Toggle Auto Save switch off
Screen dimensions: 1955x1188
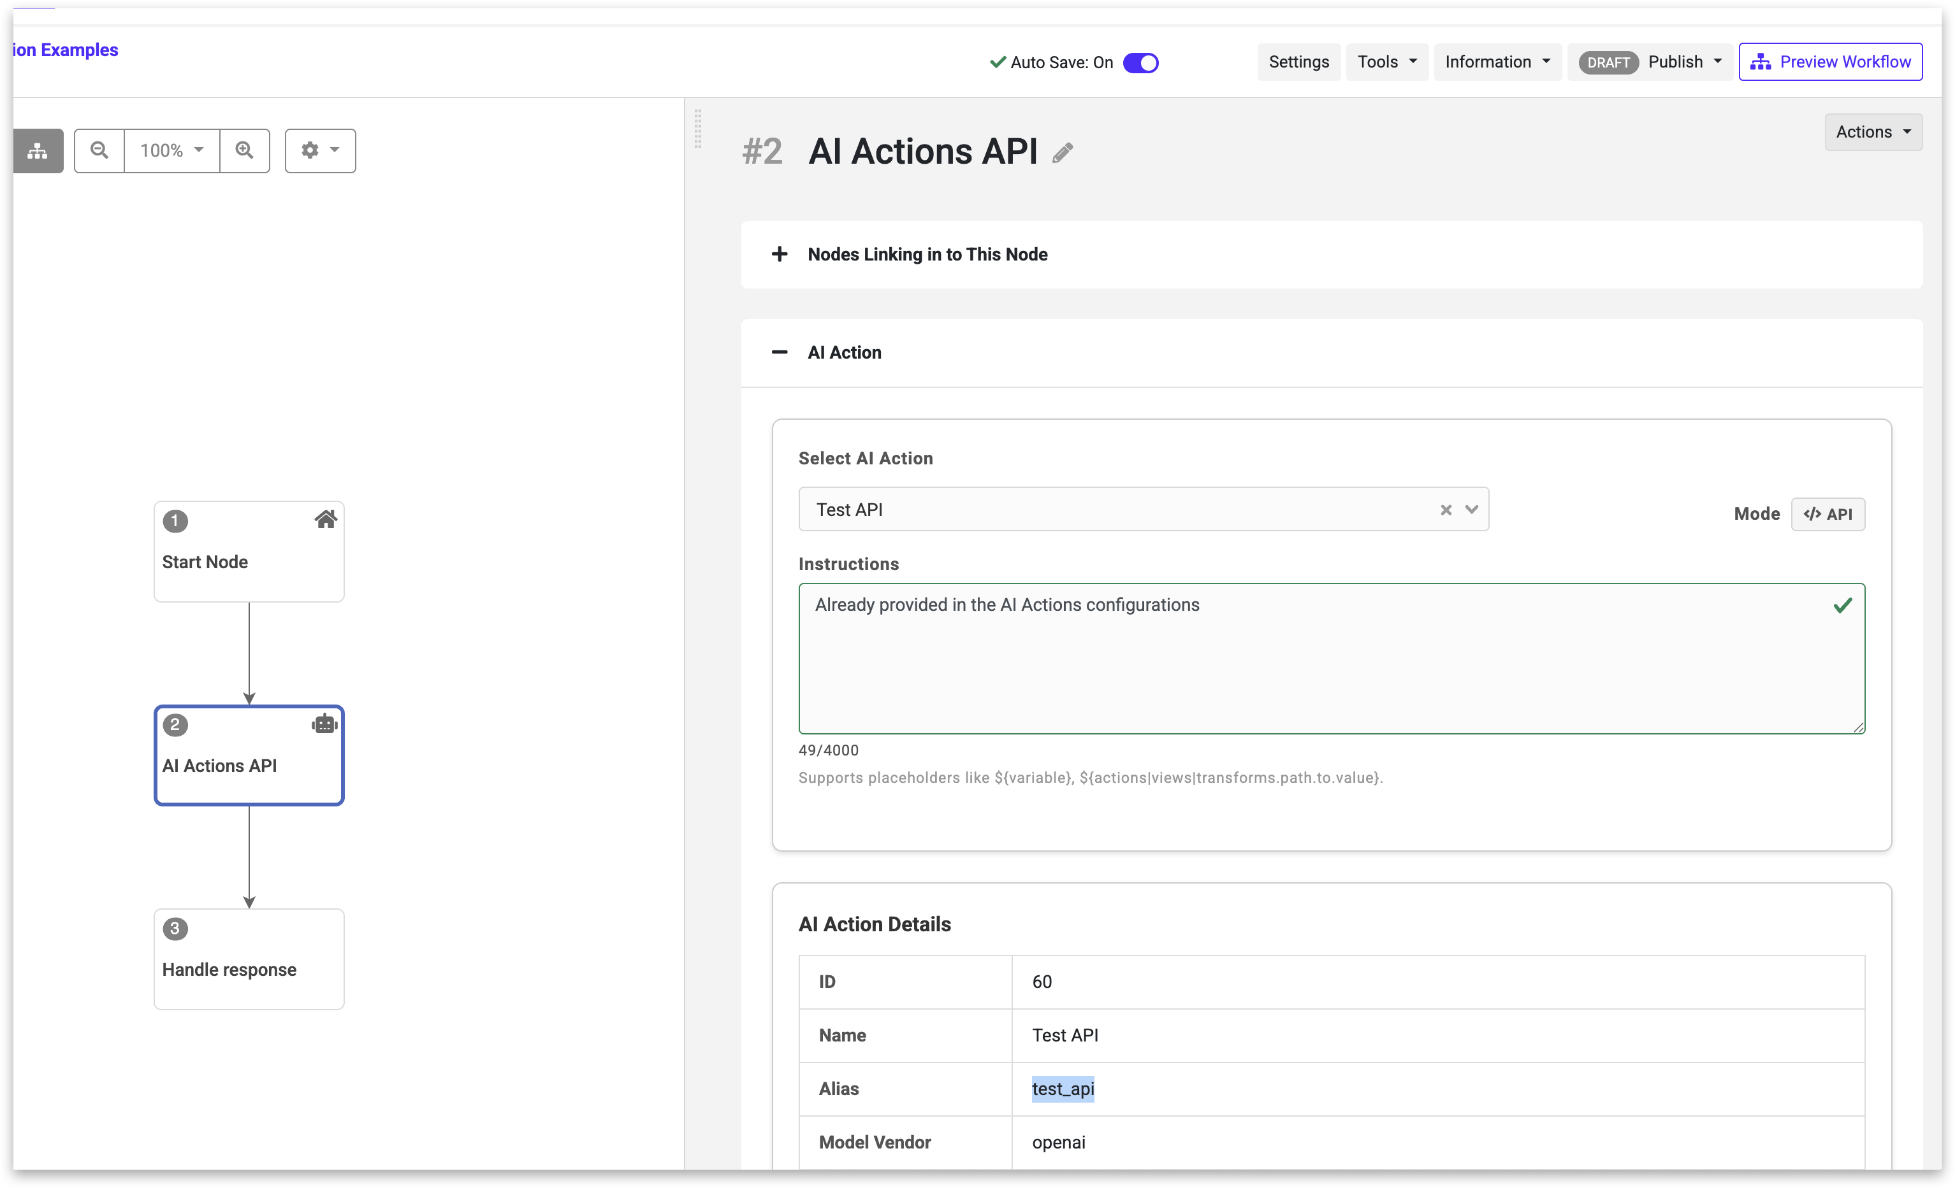tap(1140, 62)
